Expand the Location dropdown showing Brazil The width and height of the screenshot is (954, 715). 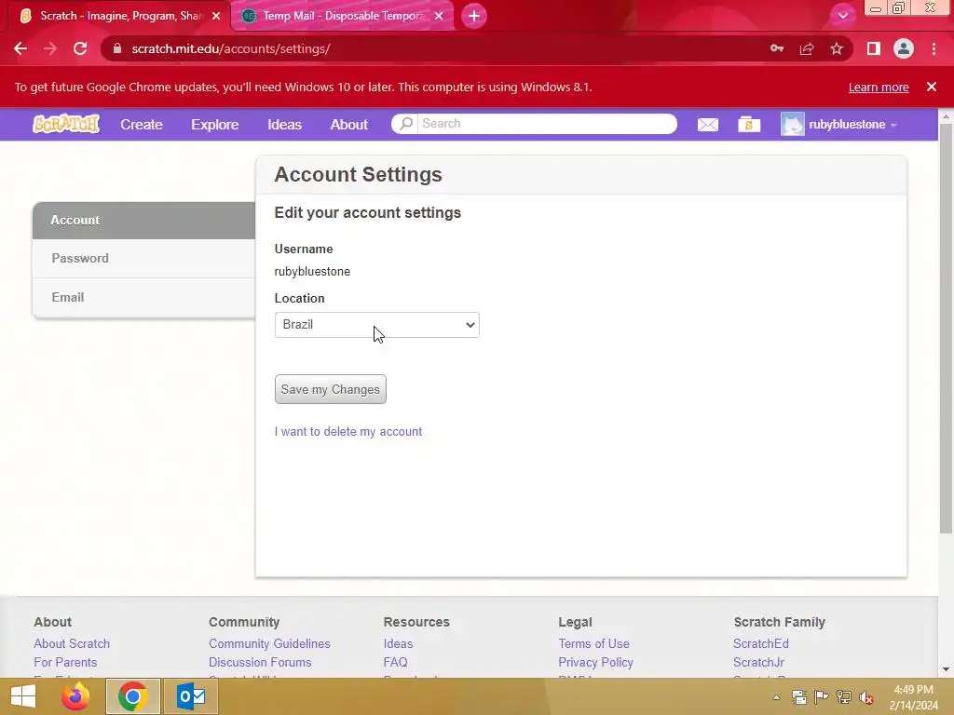[x=376, y=325]
